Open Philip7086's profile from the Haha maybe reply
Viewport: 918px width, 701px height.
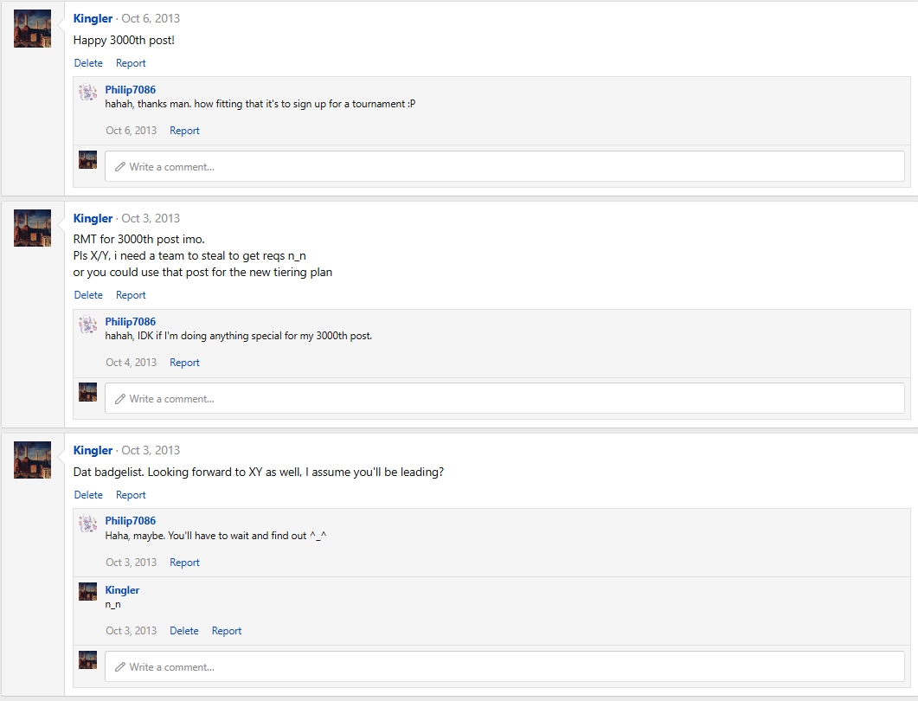pyautogui.click(x=130, y=521)
